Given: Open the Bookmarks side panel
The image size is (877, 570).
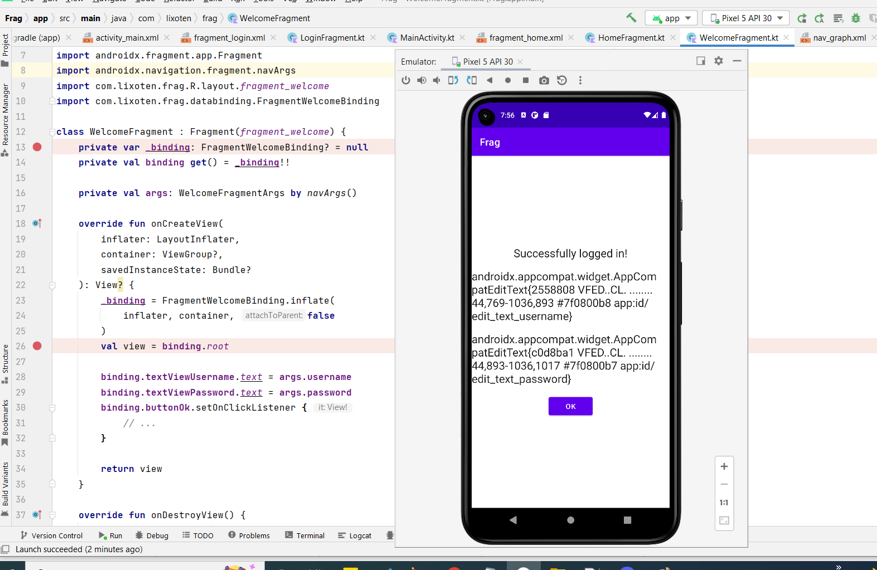Looking at the screenshot, I should coord(5,422).
